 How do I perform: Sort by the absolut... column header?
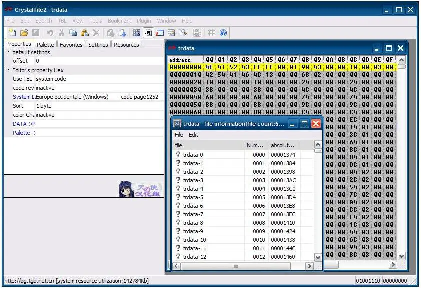click(283, 145)
